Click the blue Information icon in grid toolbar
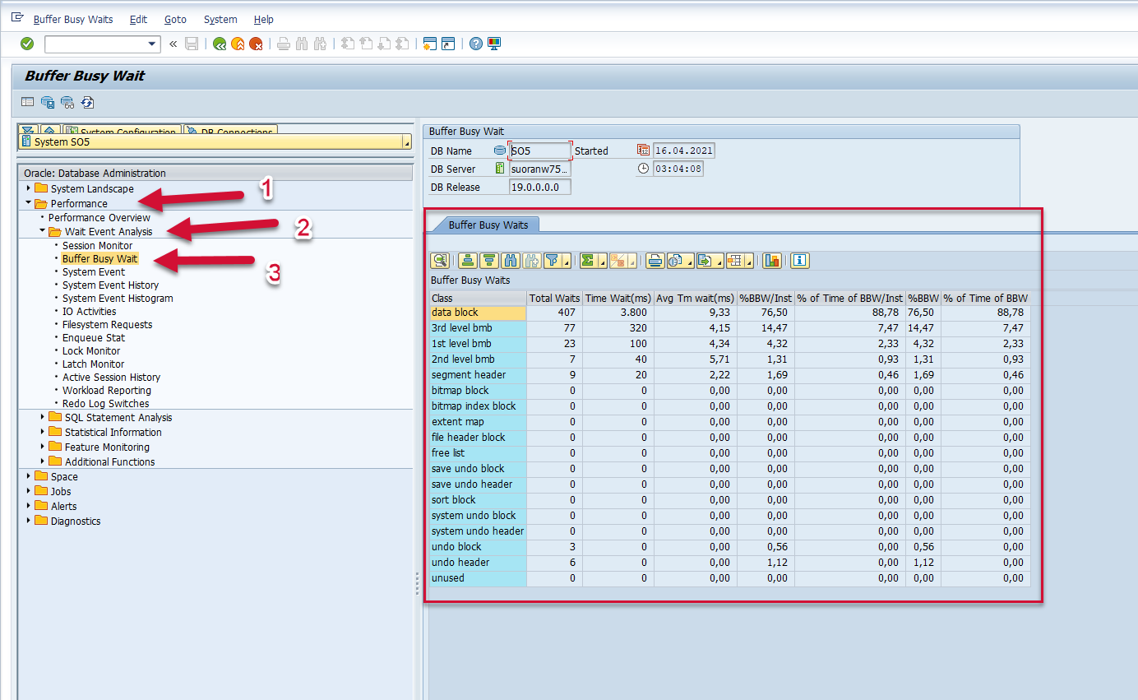The width and height of the screenshot is (1138, 700). (799, 261)
